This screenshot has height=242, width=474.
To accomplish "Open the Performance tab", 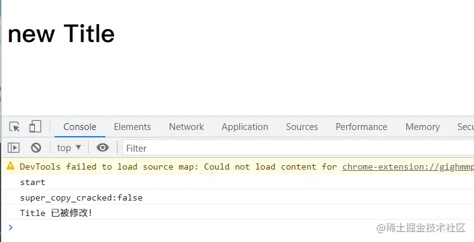I will tap(361, 127).
